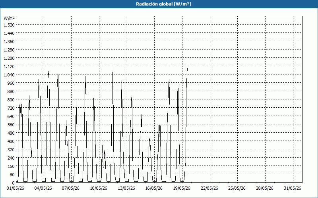The height and width of the screenshot is (198, 318).
Task: Select the 01/05/26 date label
Action: tap(16, 188)
